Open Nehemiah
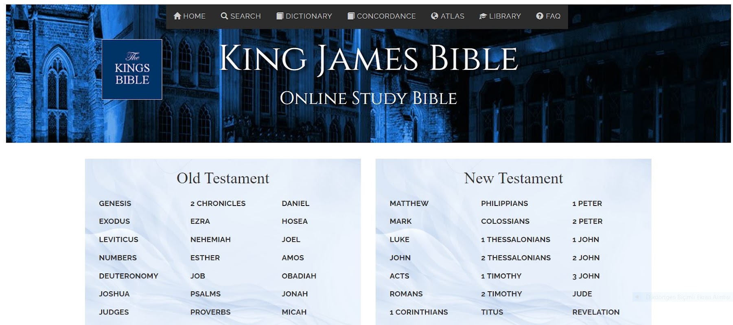The width and height of the screenshot is (733, 325). pyautogui.click(x=210, y=240)
